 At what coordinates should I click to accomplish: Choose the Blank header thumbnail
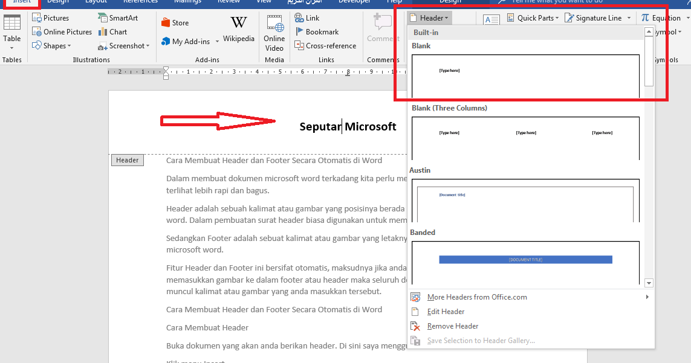tap(525, 75)
